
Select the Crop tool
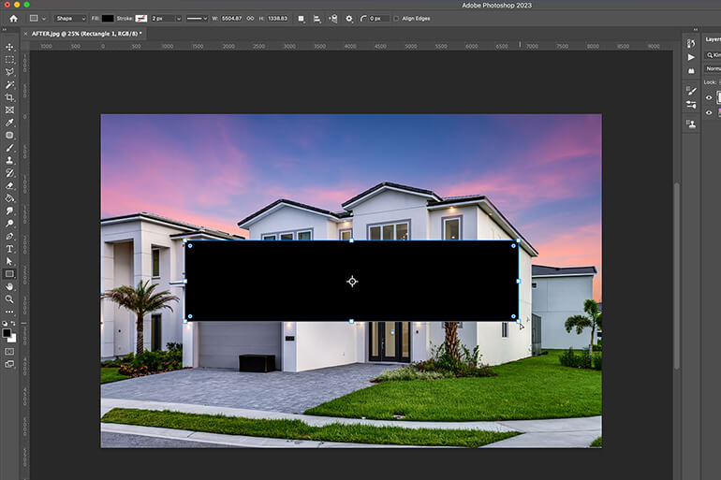[9, 97]
